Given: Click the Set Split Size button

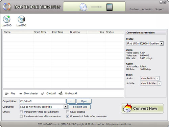Looking at the screenshot, I should click(x=80, y=107).
